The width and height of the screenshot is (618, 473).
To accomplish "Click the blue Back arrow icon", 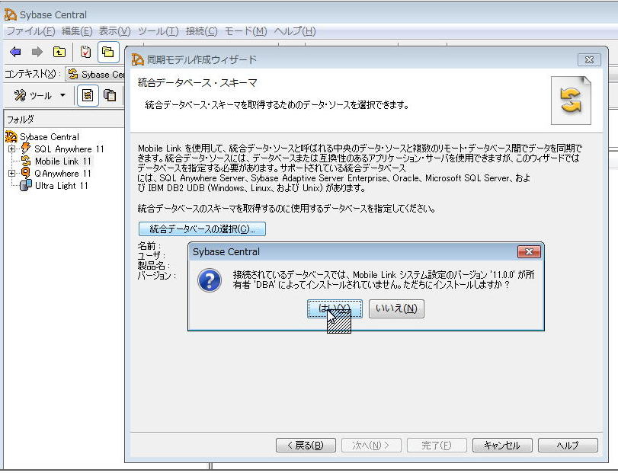I will (15, 52).
